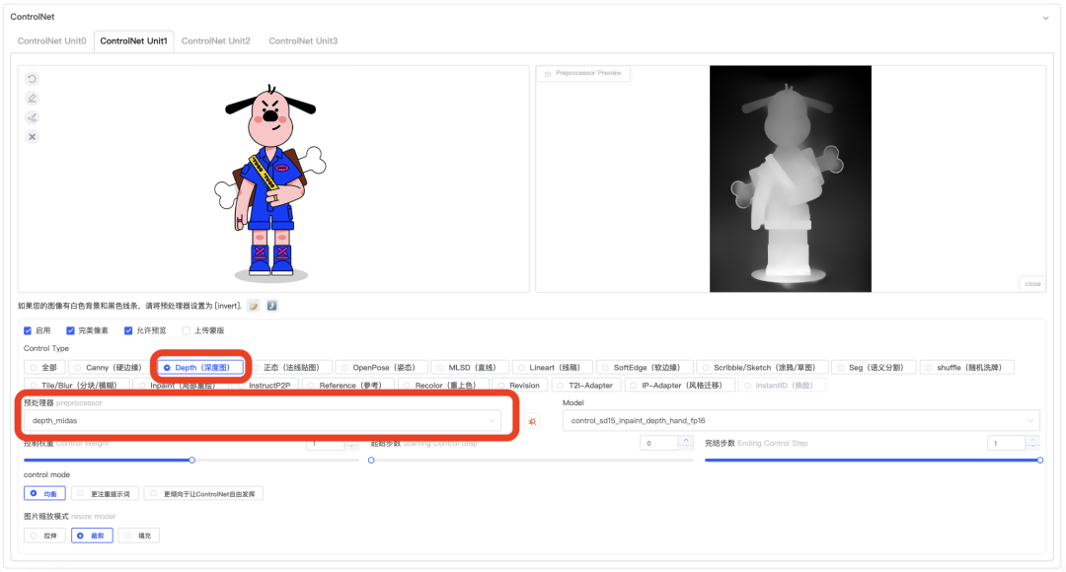Select the Revision control type
Screen dimensions: 1066x572
522,386
